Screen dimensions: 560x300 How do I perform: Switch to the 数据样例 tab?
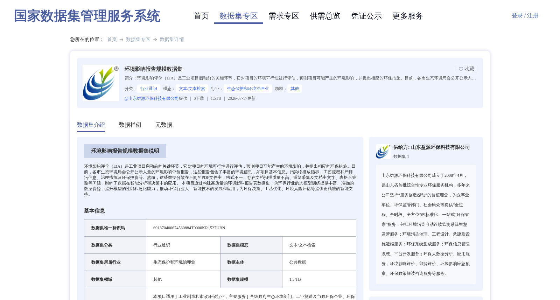(x=130, y=125)
